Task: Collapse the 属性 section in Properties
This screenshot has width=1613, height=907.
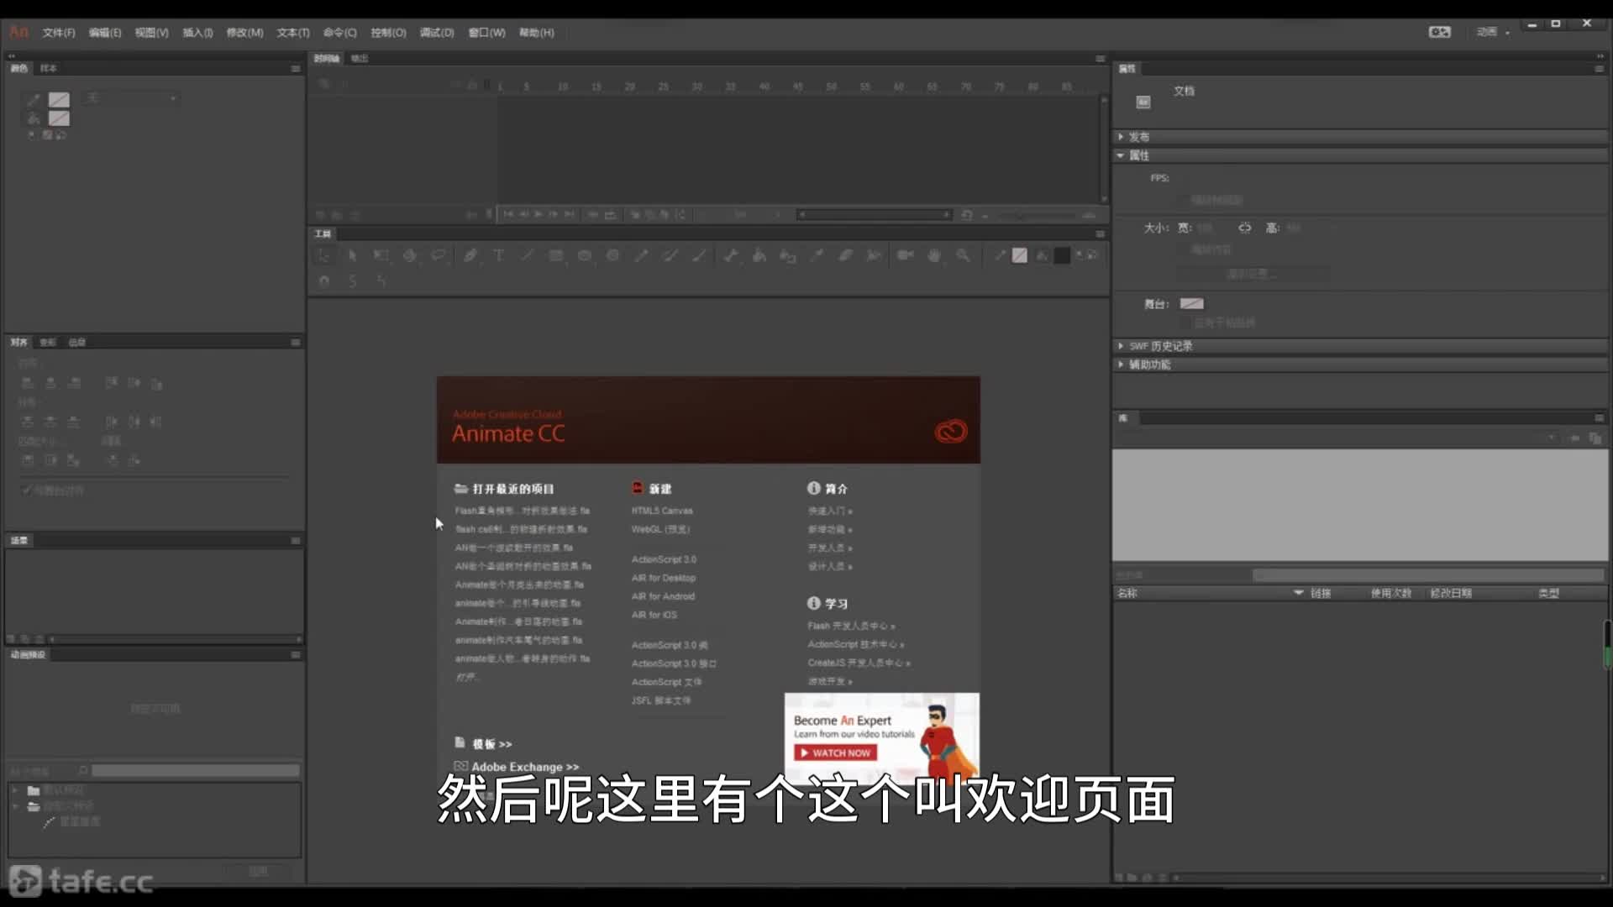Action: pos(1121,155)
